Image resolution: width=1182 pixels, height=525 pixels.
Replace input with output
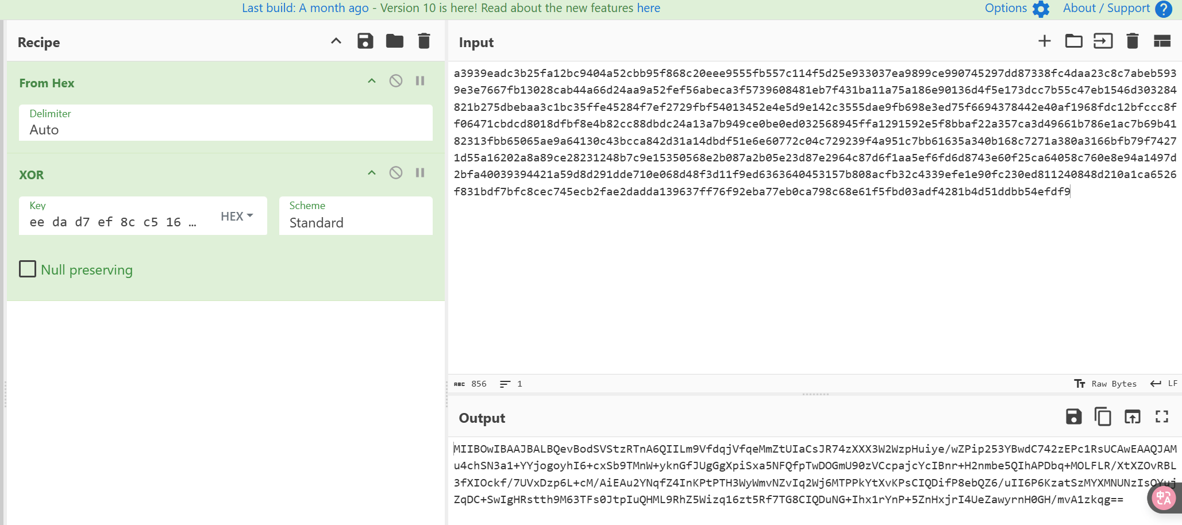(x=1132, y=417)
